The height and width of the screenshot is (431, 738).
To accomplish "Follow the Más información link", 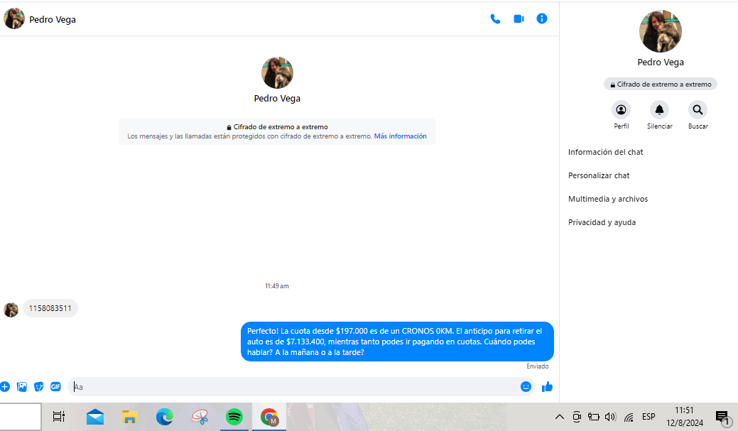I will point(401,136).
